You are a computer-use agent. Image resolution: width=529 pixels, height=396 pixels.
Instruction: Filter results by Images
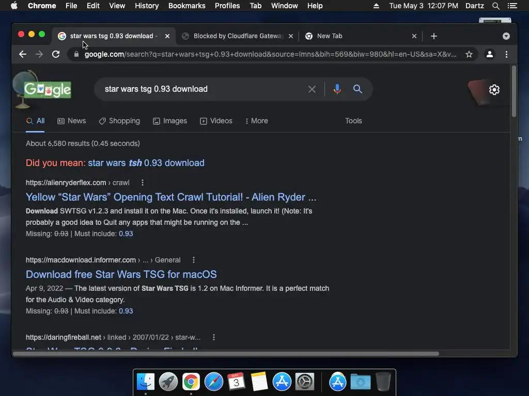click(169, 121)
